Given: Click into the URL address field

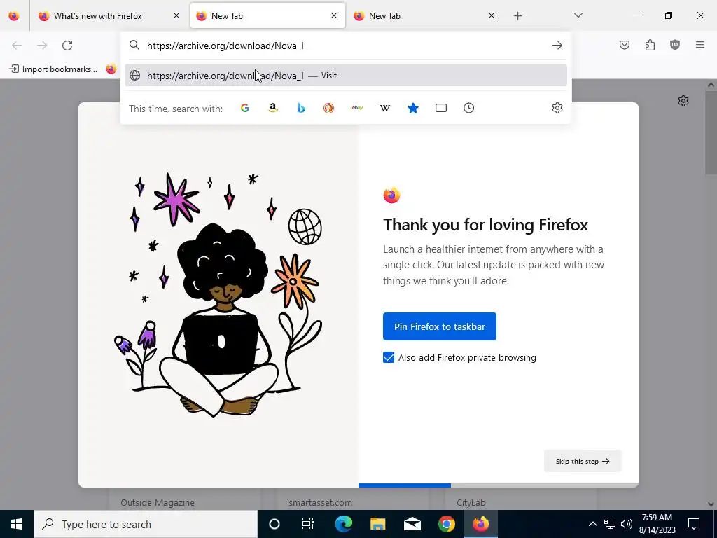Looking at the screenshot, I should coord(345,46).
